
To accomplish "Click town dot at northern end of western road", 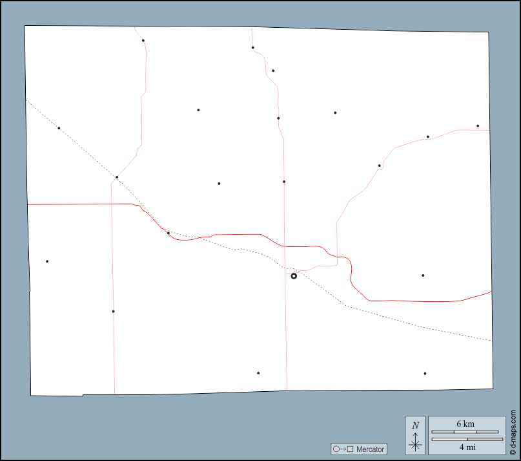I will coord(143,41).
